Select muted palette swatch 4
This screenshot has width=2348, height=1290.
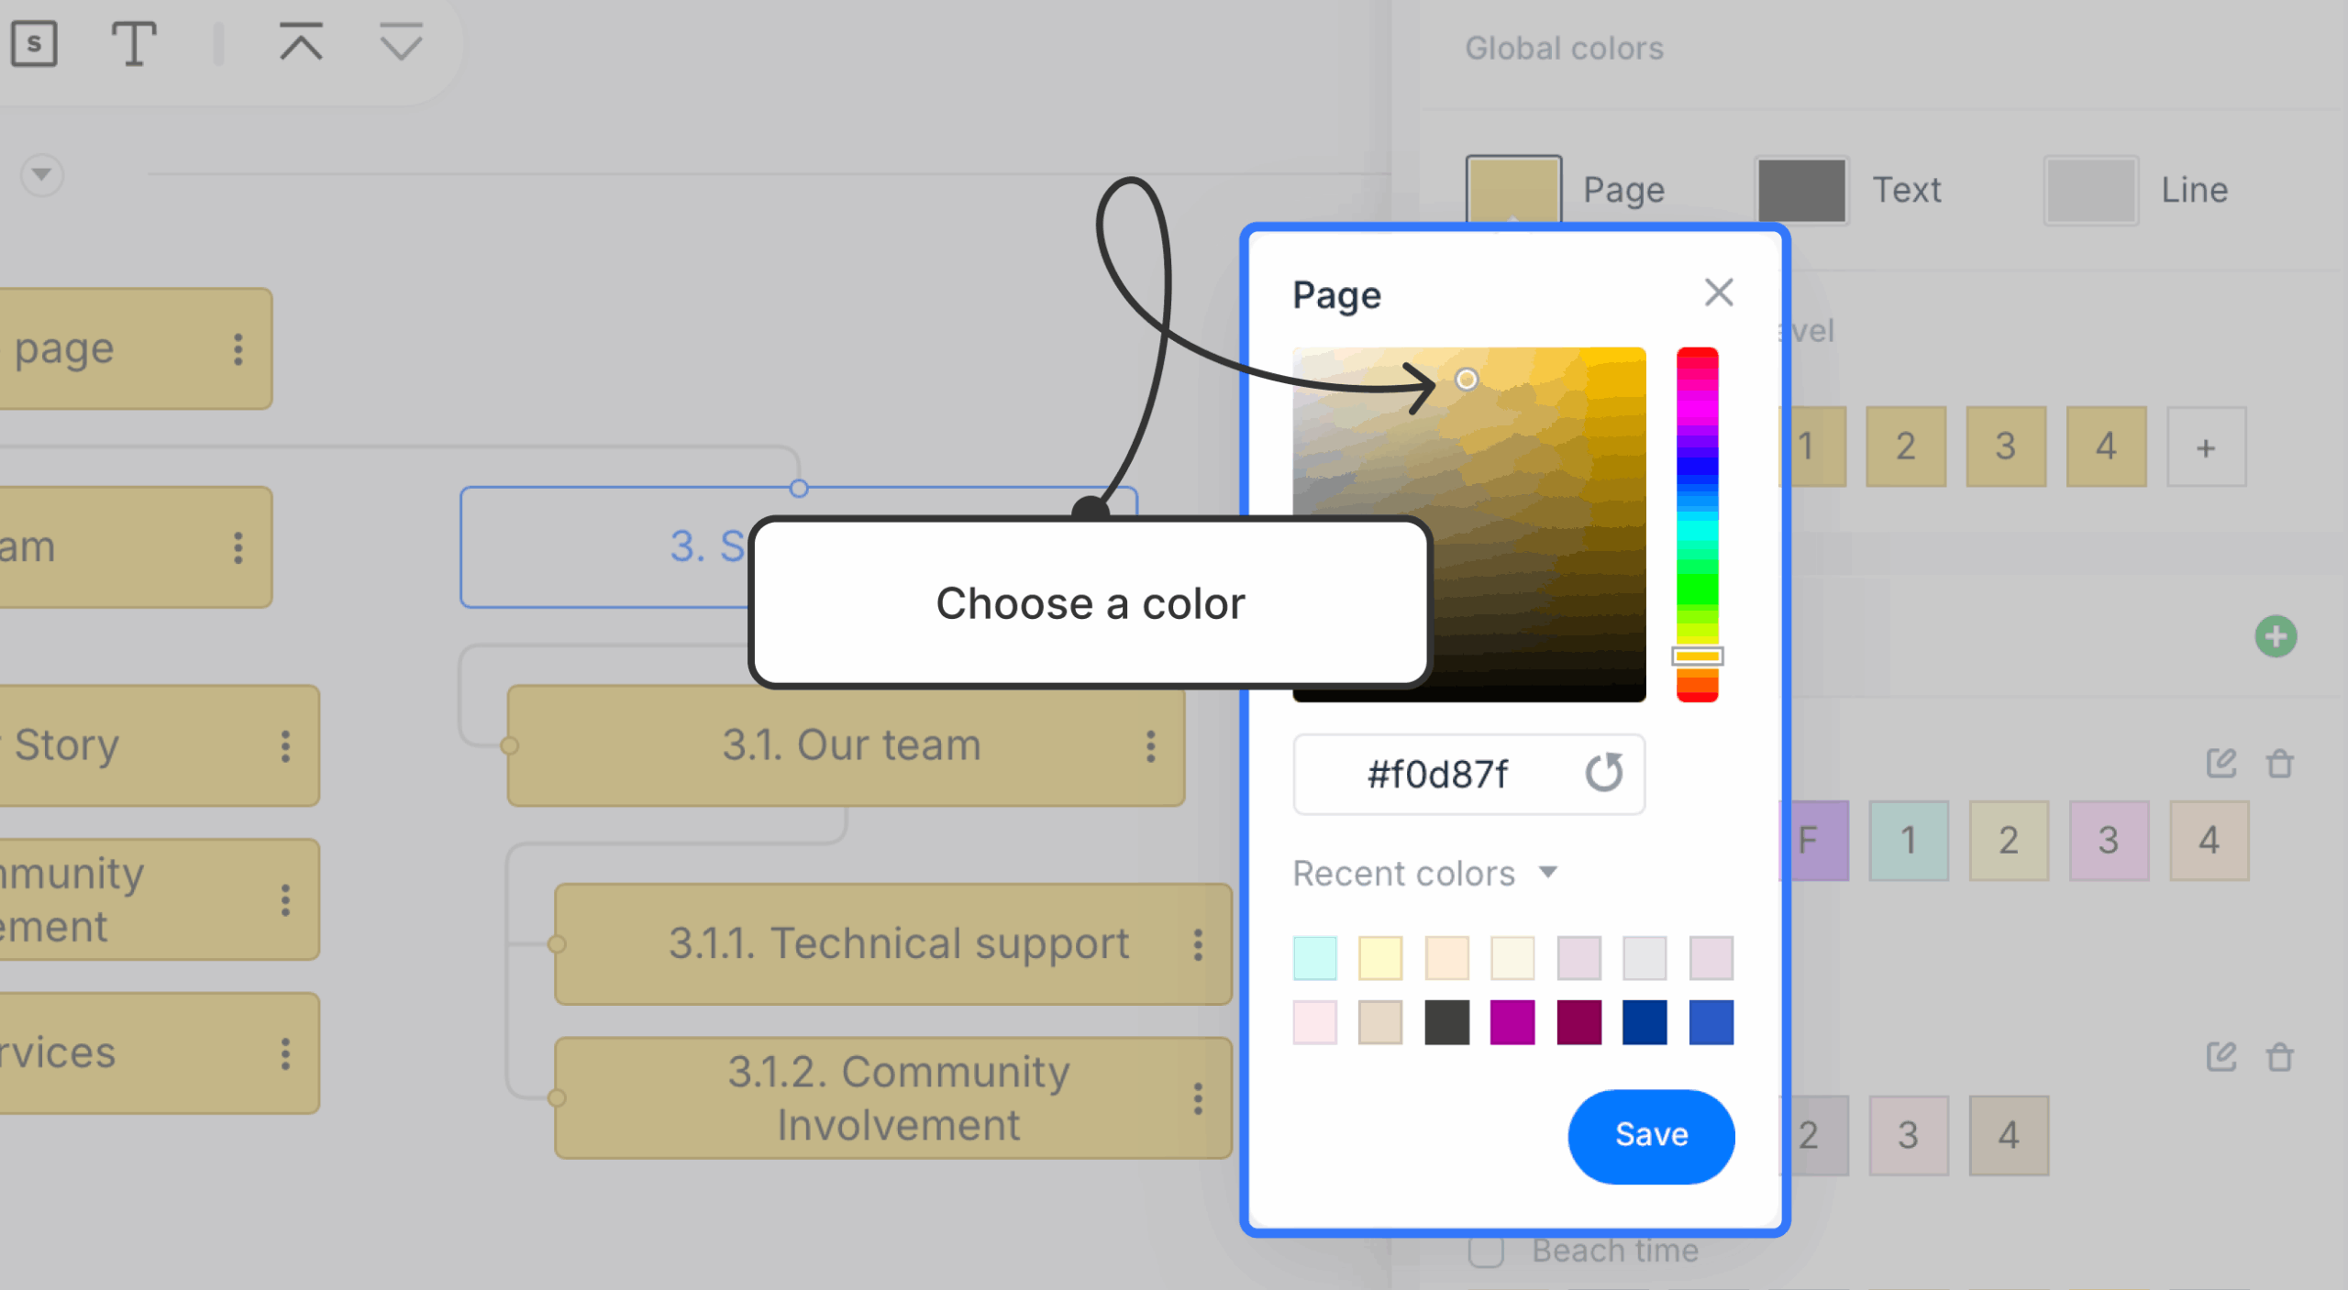point(2009,1135)
